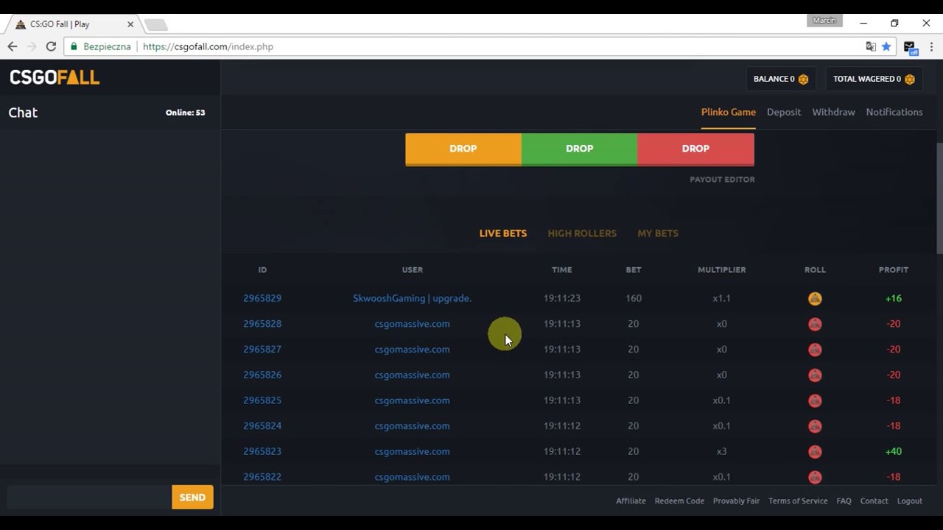Switch to the Plinko Game tab
943x530 pixels.
click(x=728, y=112)
